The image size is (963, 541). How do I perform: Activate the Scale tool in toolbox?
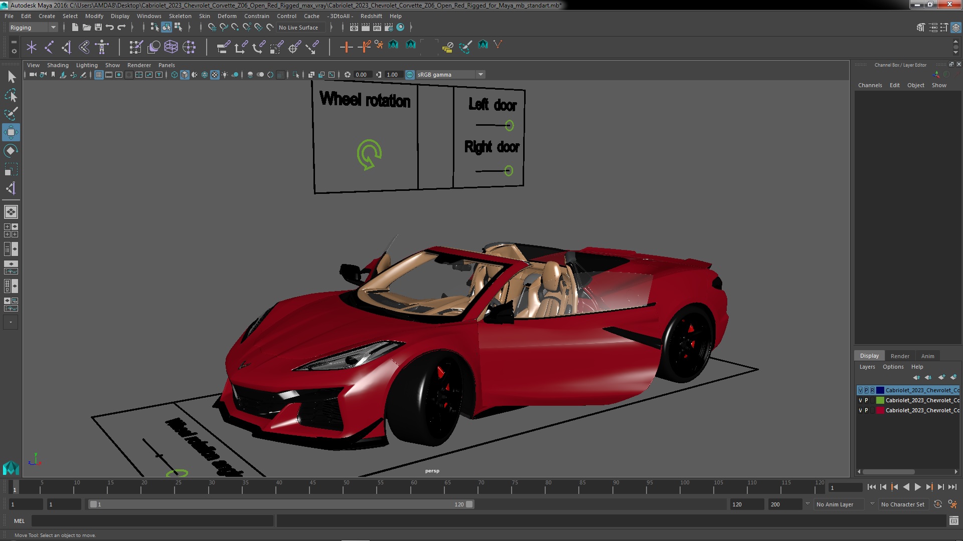click(x=11, y=169)
